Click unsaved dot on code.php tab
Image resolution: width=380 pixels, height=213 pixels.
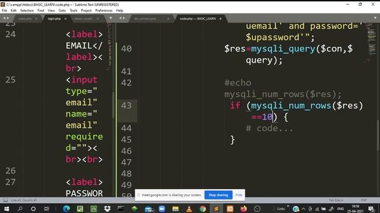pyautogui.click(x=220, y=18)
